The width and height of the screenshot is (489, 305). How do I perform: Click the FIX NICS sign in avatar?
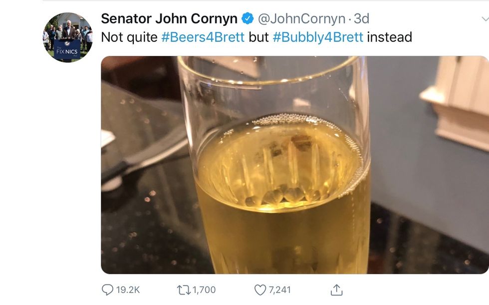[67, 50]
